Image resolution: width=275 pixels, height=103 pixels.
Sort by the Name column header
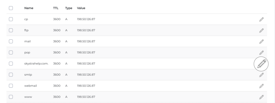click(x=29, y=8)
